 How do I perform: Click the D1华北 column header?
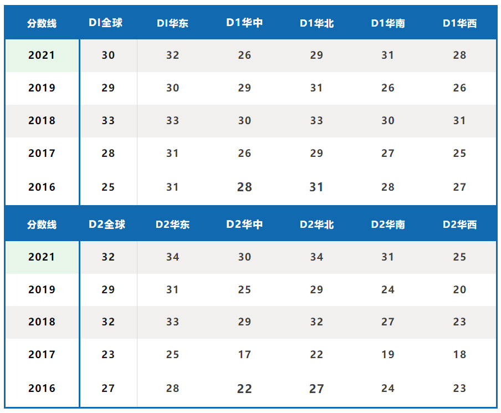tap(316, 23)
